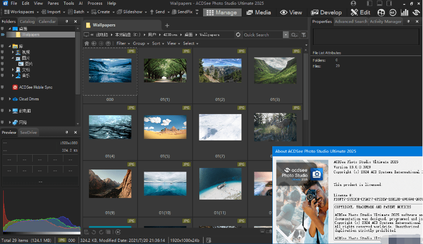Pin the Preview pane
Screen dimensions: 423x244
coord(67,132)
